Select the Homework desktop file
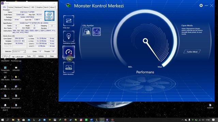The height and width of the screenshot is (122, 218). click(5, 97)
